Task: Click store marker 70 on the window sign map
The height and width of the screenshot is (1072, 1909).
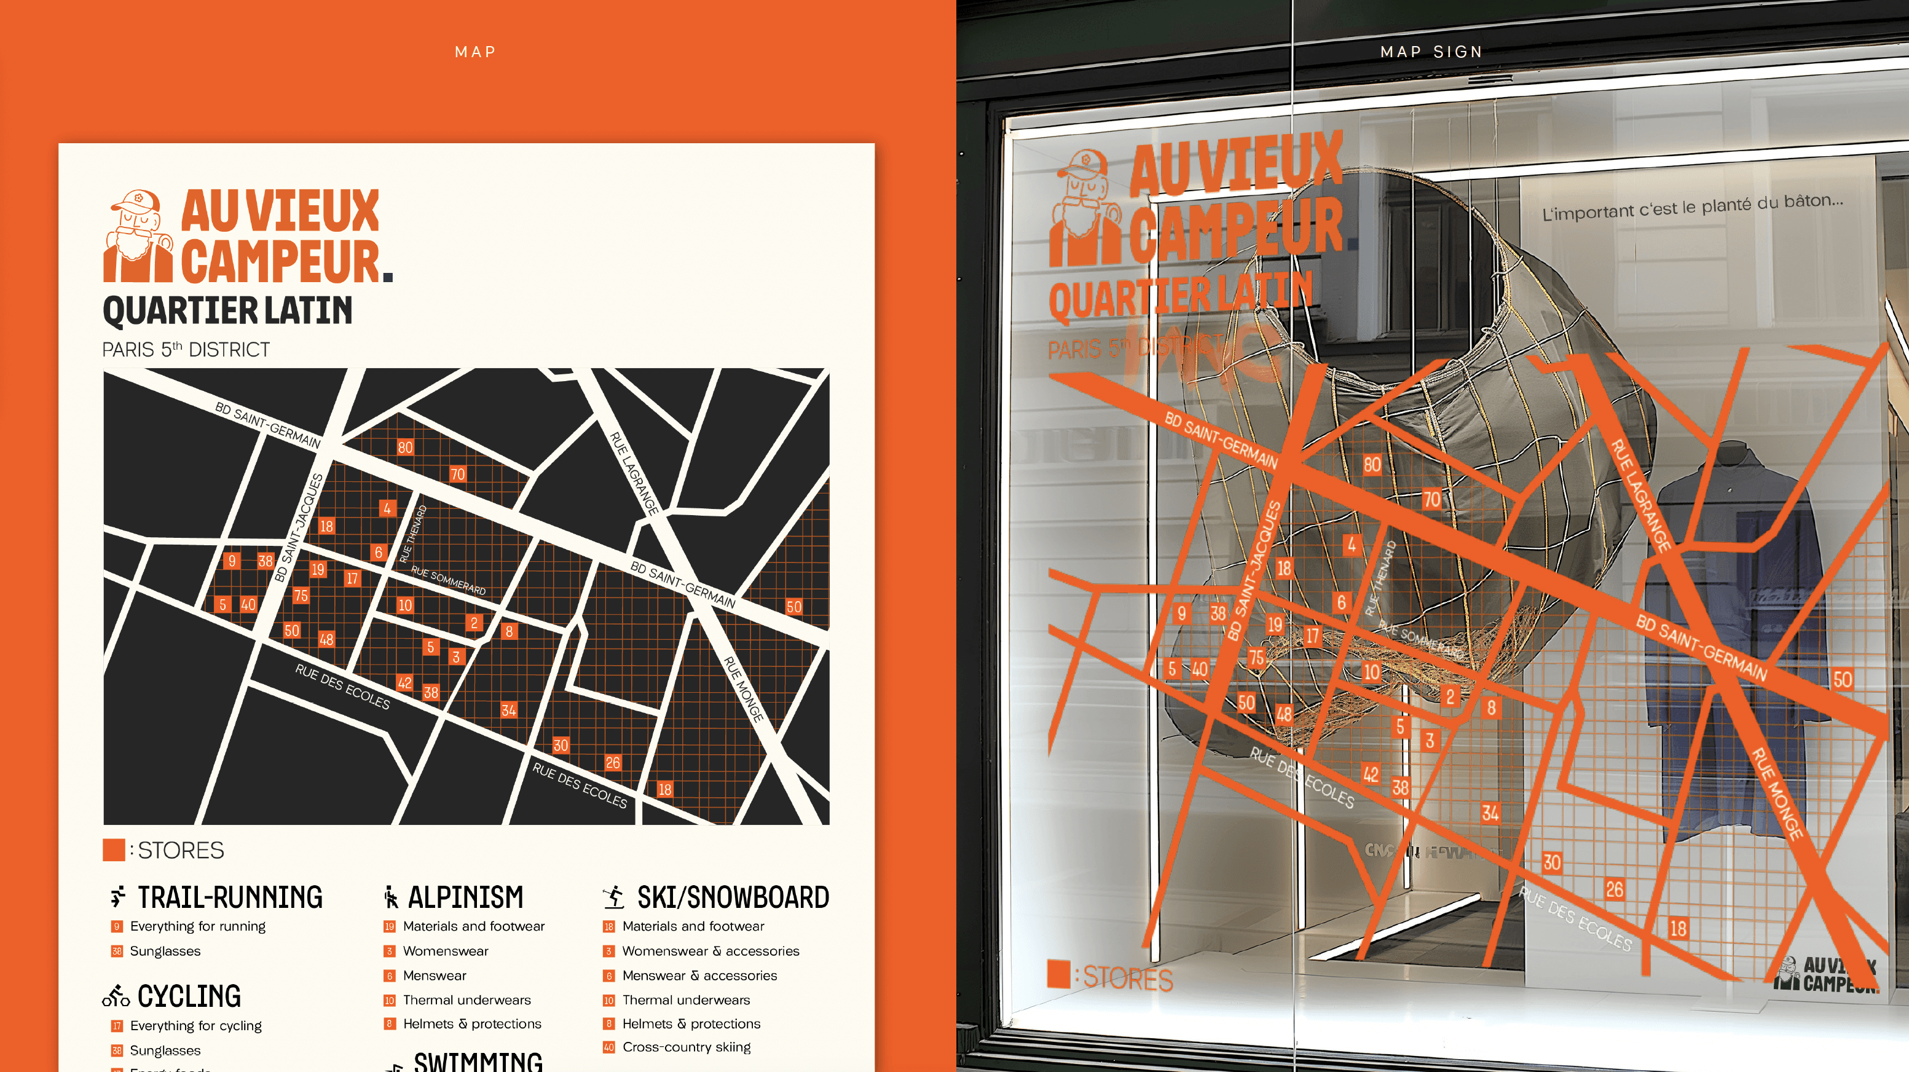Action: coord(1432,499)
